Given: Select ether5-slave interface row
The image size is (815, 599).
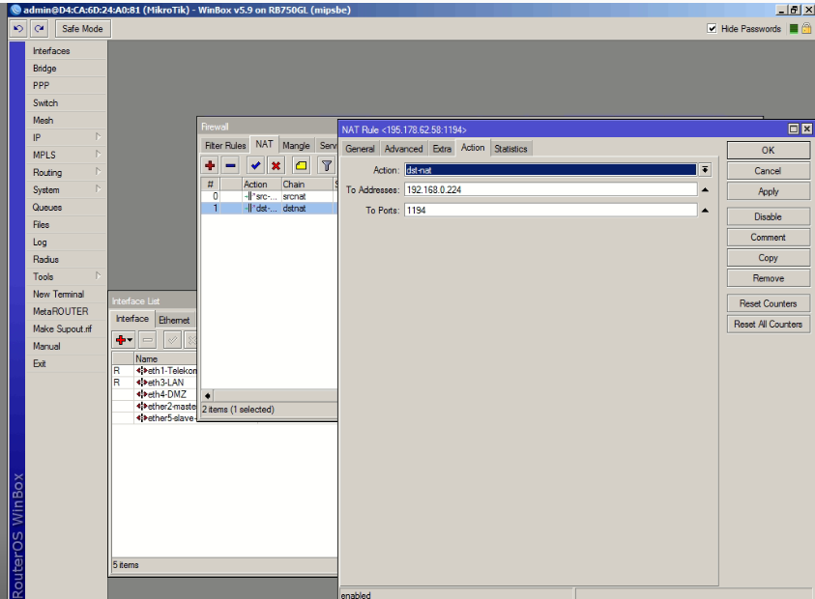Looking at the screenshot, I should (155, 418).
